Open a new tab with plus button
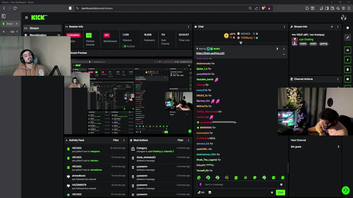Viewport: 353px width, 198px height. (4, 32)
